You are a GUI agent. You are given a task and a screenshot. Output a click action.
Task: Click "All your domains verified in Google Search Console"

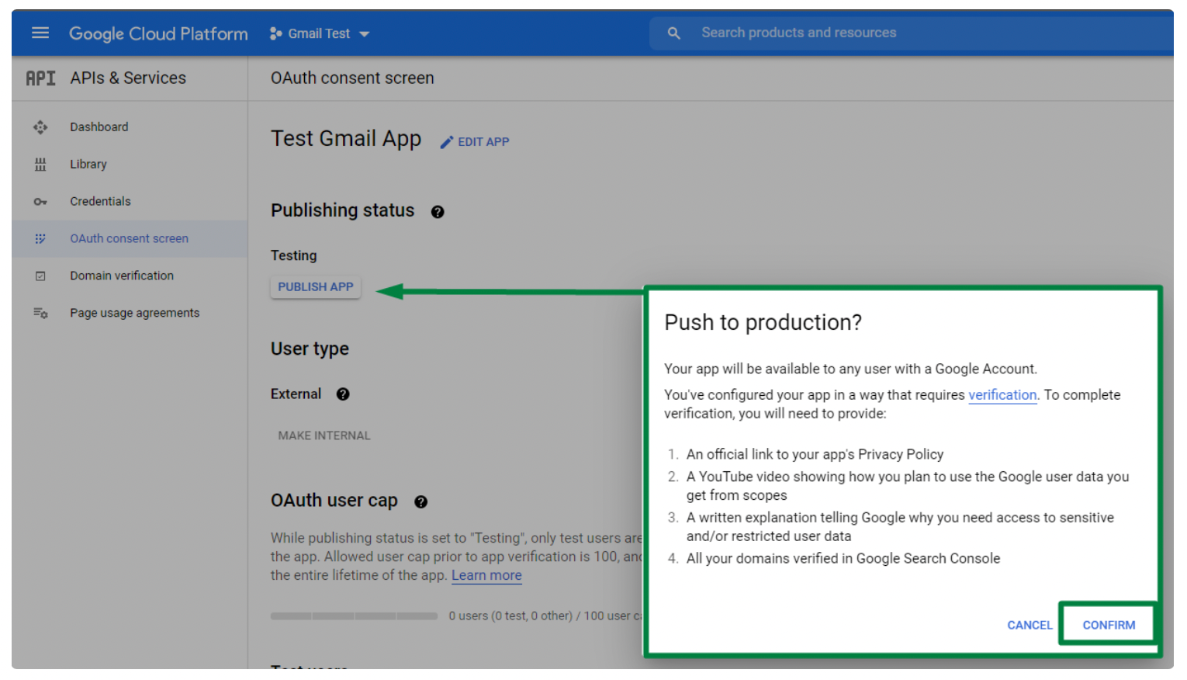(843, 558)
